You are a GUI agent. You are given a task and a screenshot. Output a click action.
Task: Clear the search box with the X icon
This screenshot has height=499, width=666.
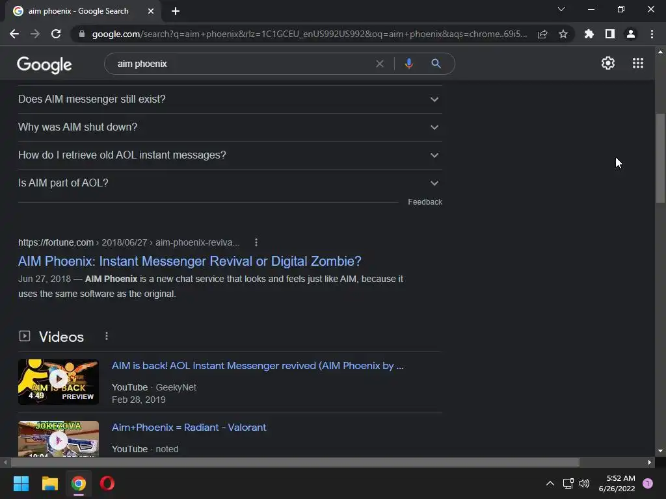[x=380, y=64]
